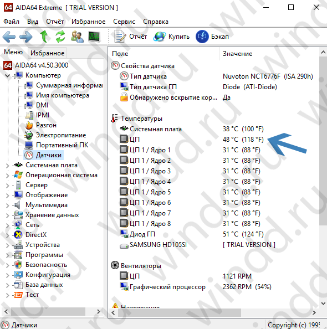This screenshot has width=327, height=329.
Task: Open the Избранное menu in menu bar
Action: click(89, 22)
